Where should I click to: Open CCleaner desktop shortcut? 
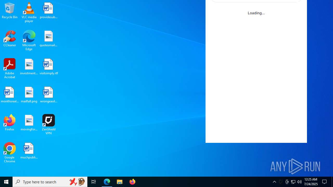coord(10,39)
